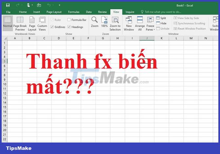Select row 1 header

point(5,43)
